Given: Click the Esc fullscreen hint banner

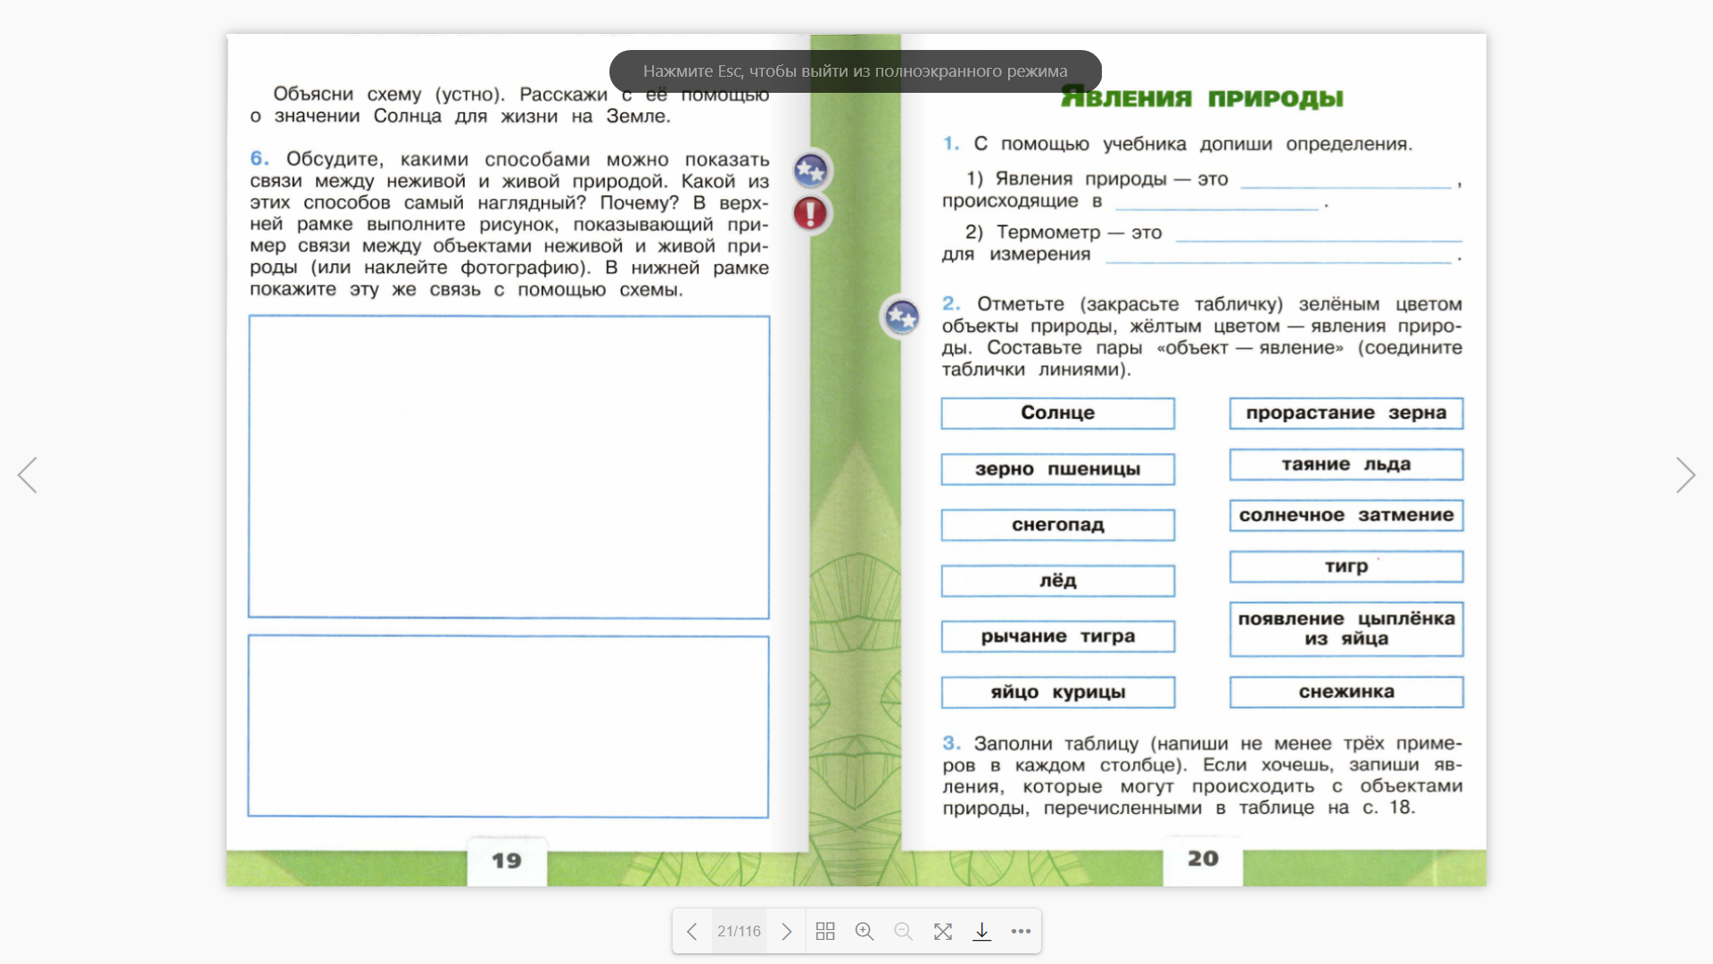Looking at the screenshot, I should click(x=855, y=71).
